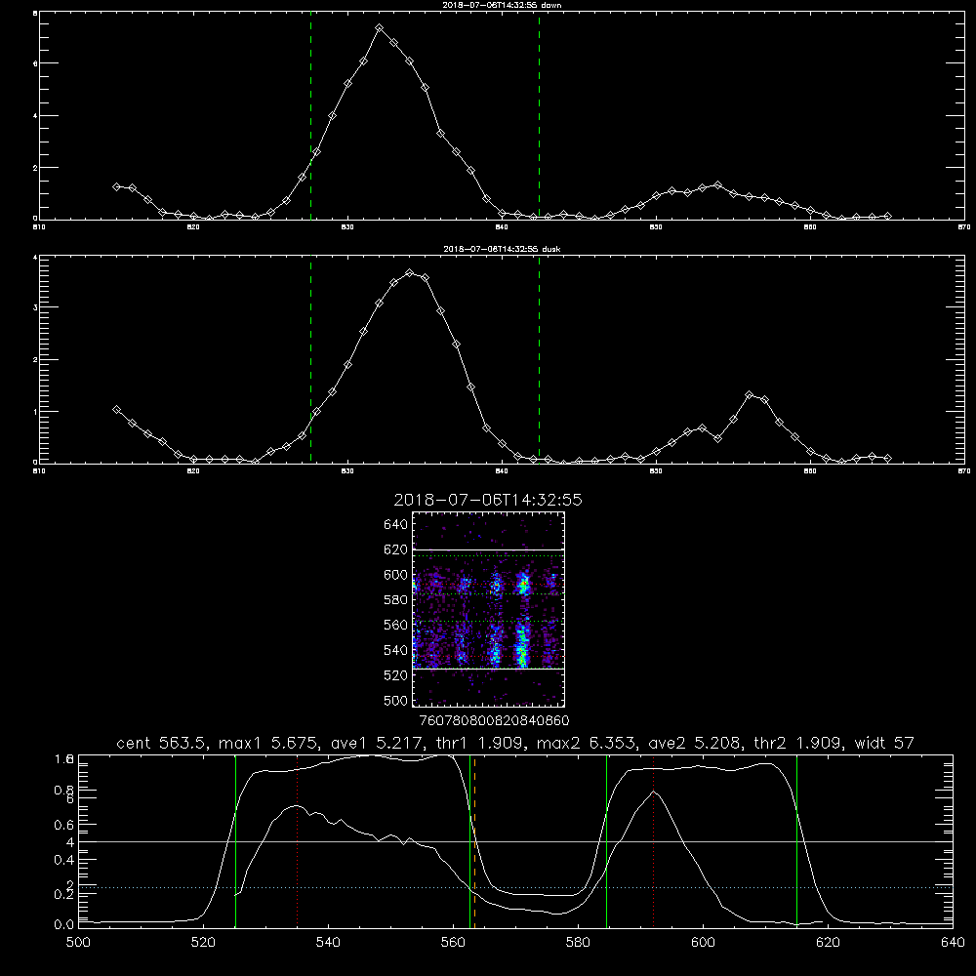
Task: Click the "870" x-axis label under the dawn plot
Action: click(963, 227)
